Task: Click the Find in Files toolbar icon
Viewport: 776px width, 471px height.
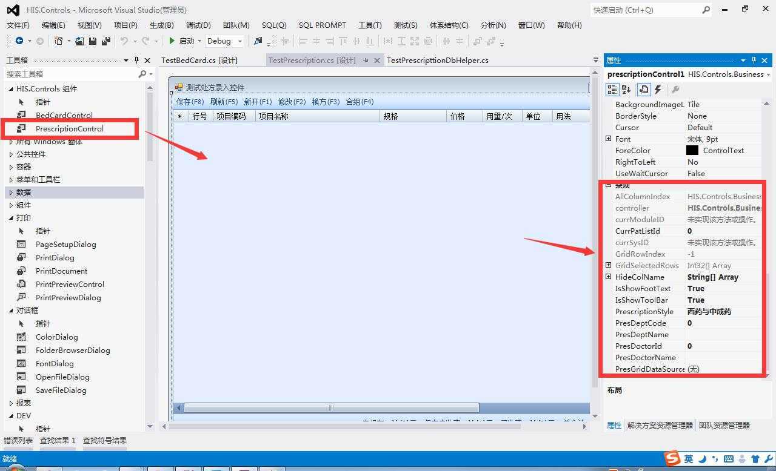Action: (258, 41)
